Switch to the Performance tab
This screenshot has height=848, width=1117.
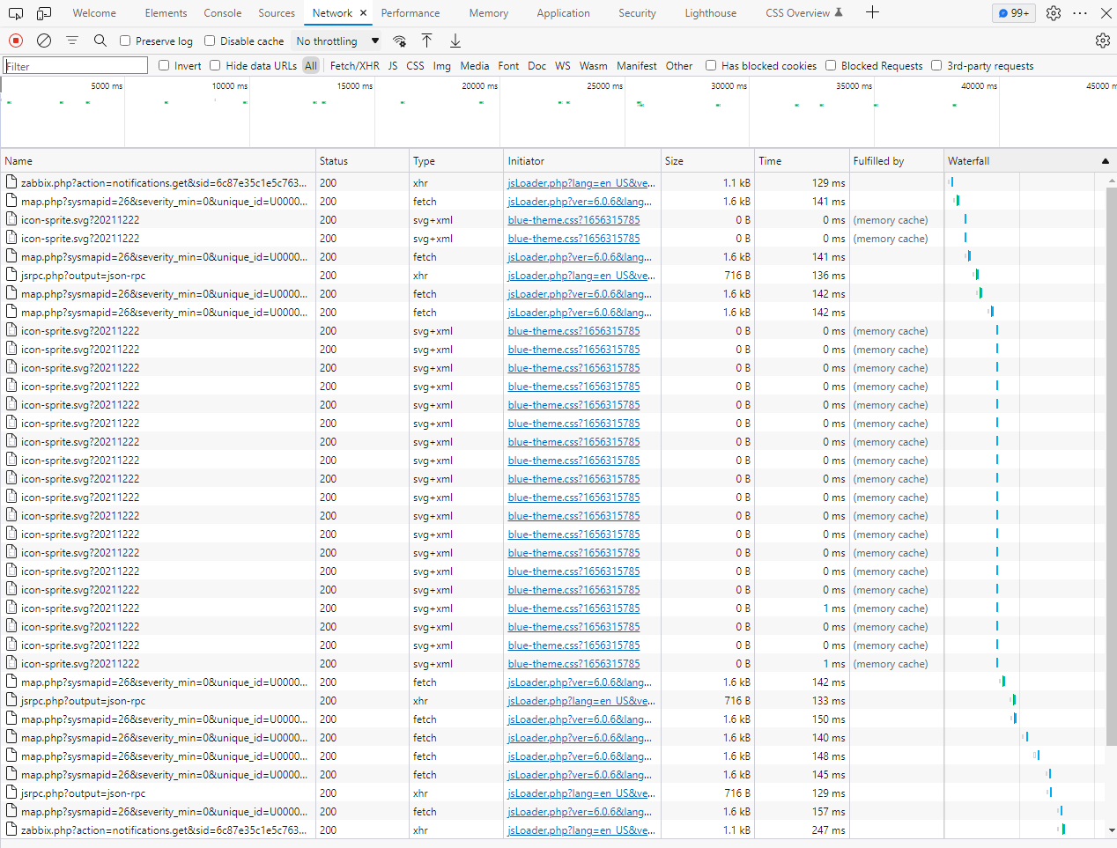tap(411, 13)
